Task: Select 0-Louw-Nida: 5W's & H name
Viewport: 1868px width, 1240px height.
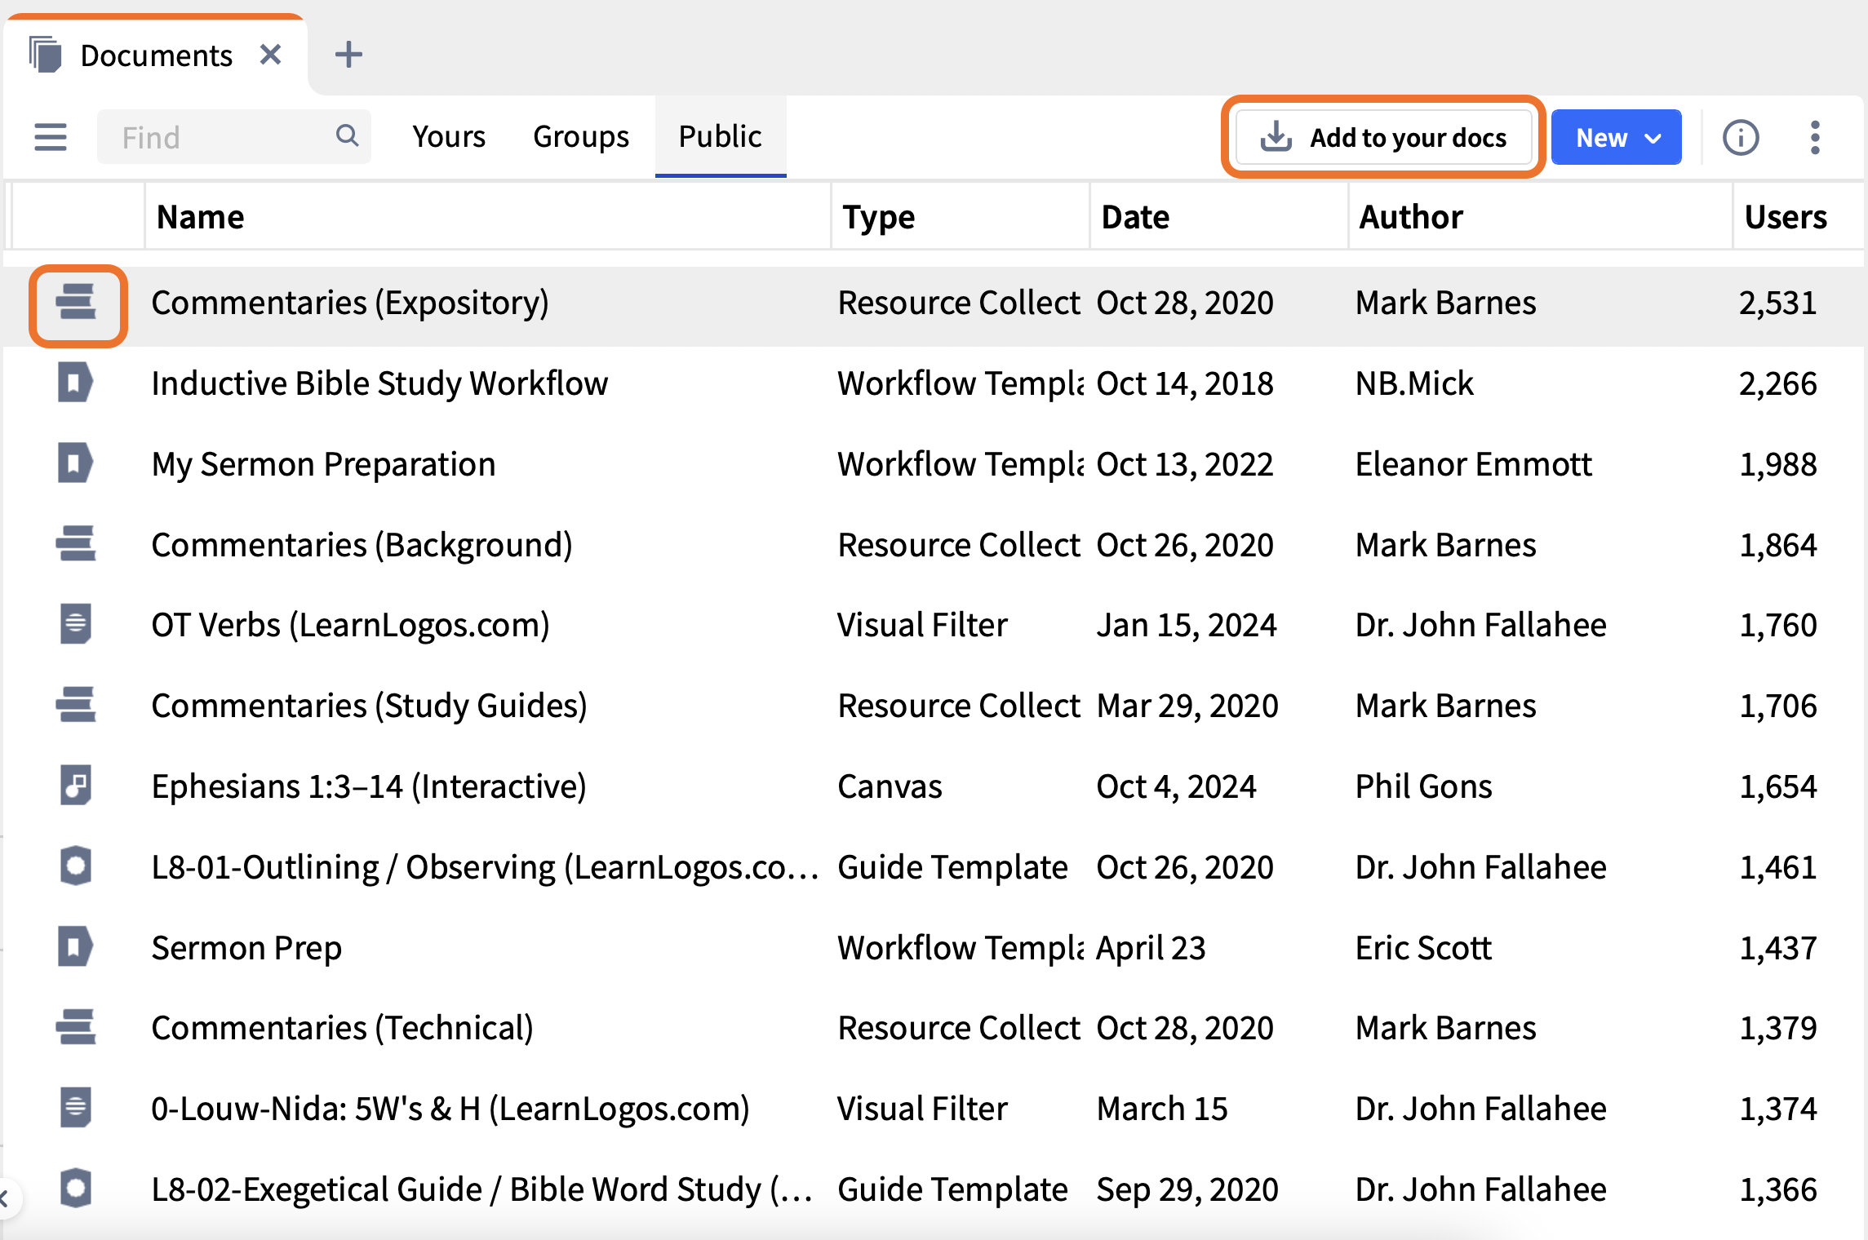Action: pyautogui.click(x=450, y=1109)
